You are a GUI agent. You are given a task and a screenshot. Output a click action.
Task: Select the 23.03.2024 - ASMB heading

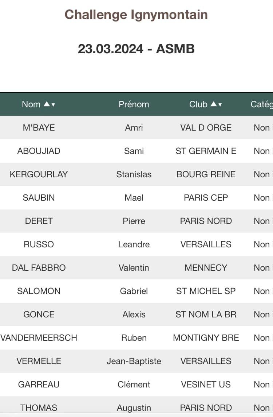(x=136, y=49)
